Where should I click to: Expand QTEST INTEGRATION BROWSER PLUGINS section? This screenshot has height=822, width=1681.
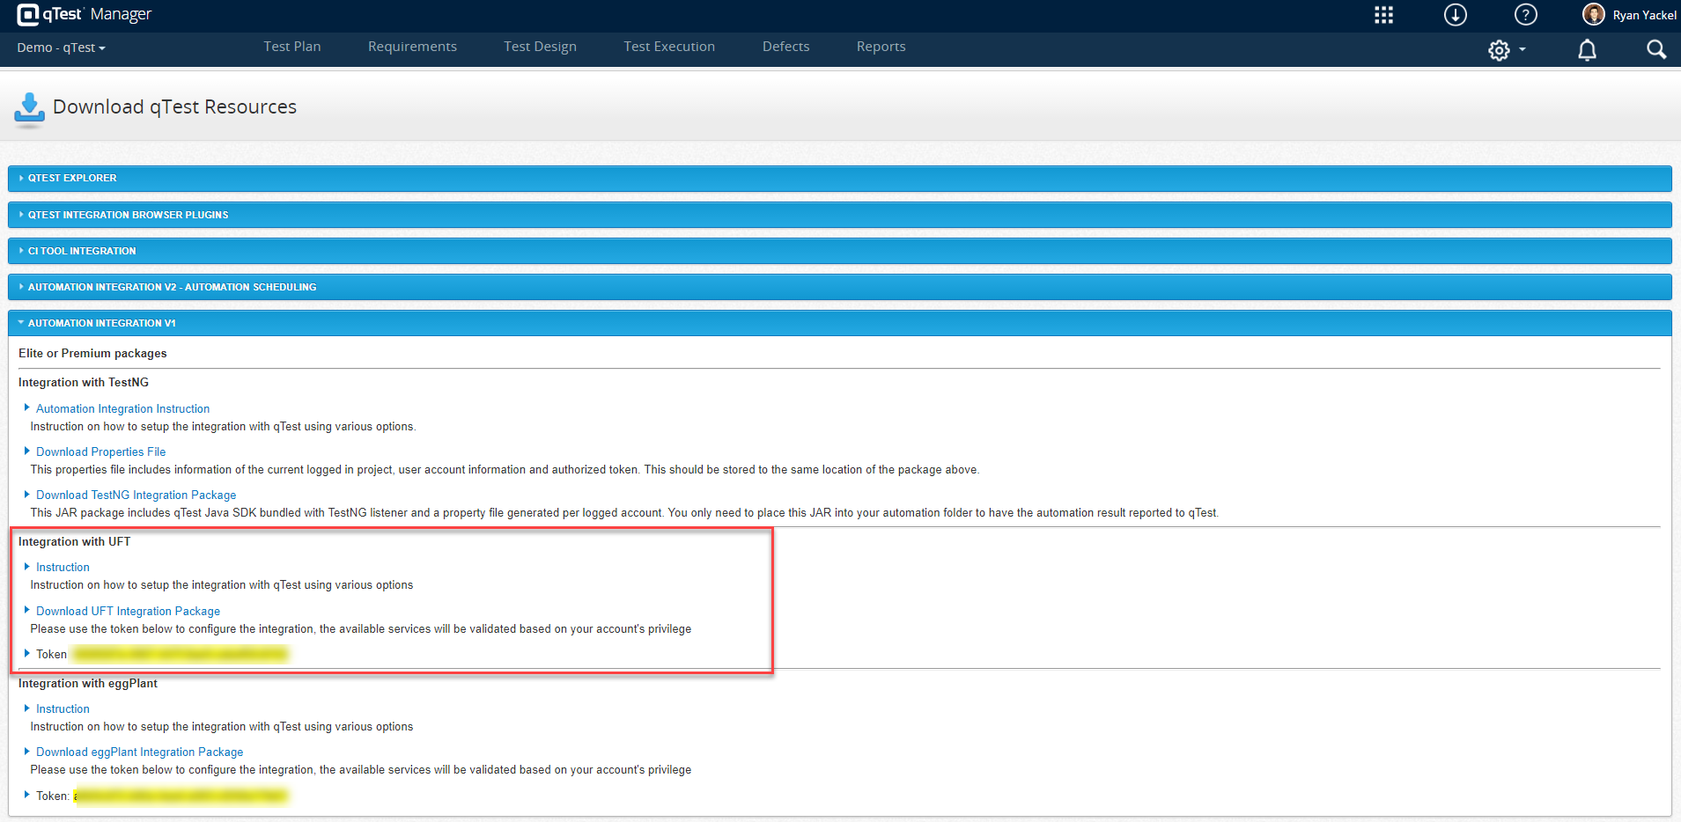coord(128,215)
